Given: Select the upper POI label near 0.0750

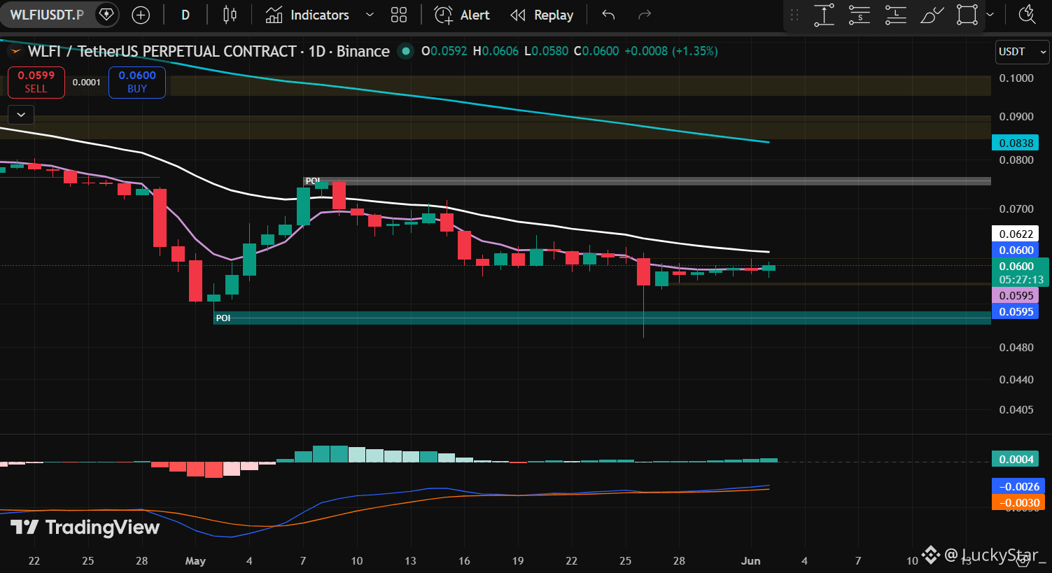Looking at the screenshot, I should [313, 181].
